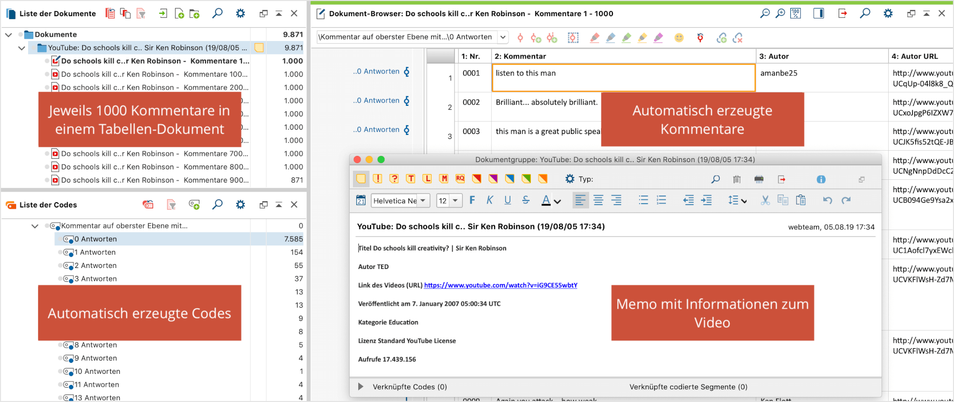This screenshot has width=954, height=402.
Task: Click the import documents icon with green arrow
Action: [x=163, y=13]
